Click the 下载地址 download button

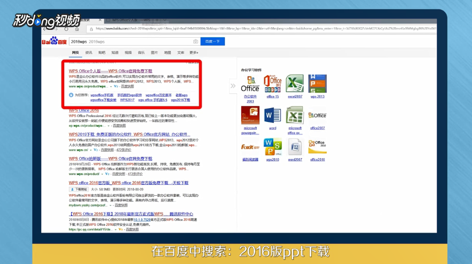point(78,189)
